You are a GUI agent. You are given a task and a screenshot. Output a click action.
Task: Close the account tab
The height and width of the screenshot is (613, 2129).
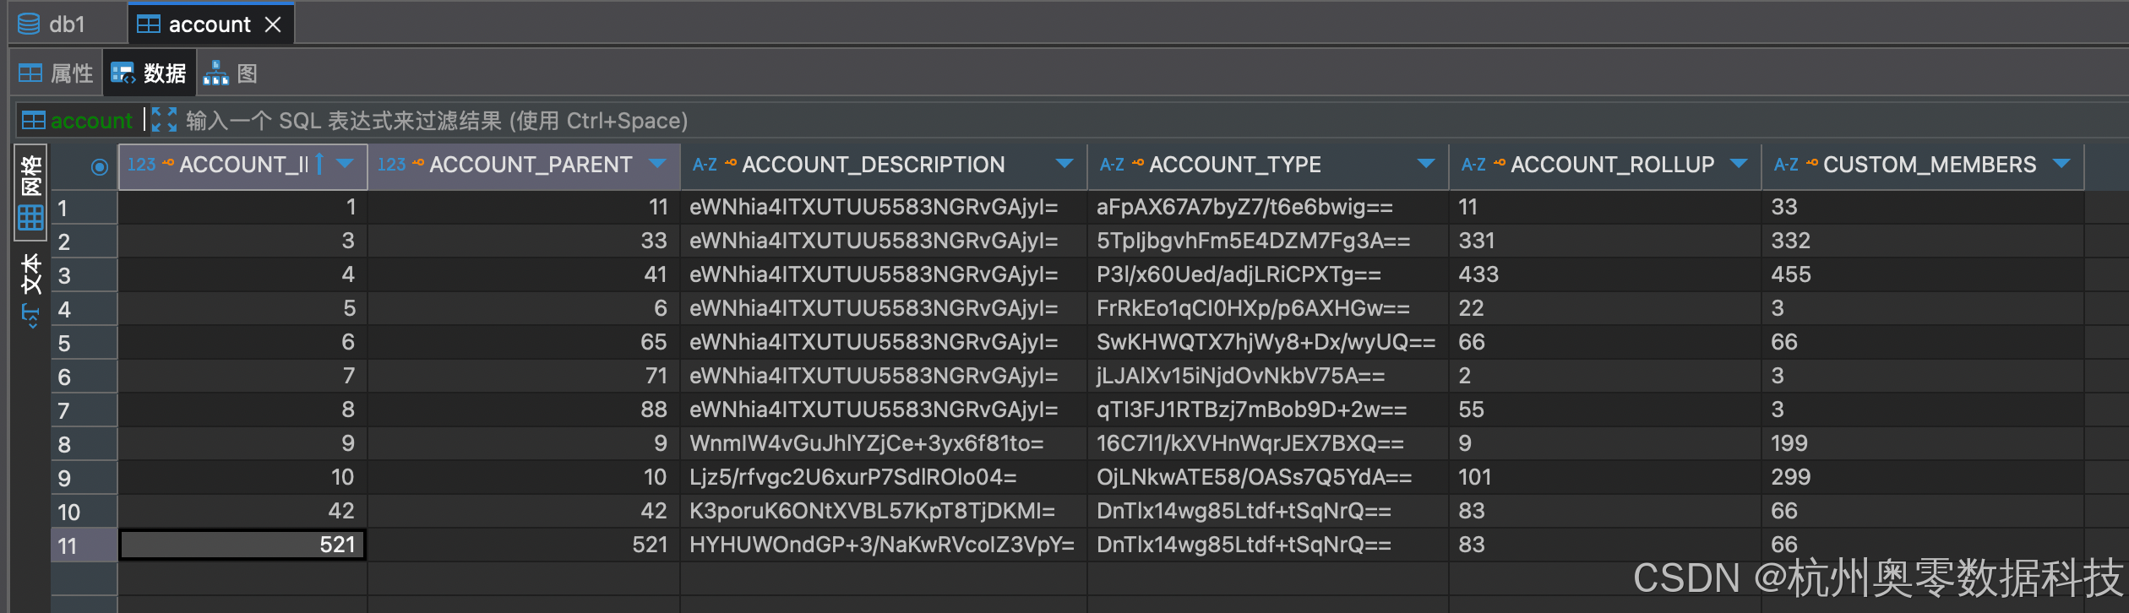point(273,24)
